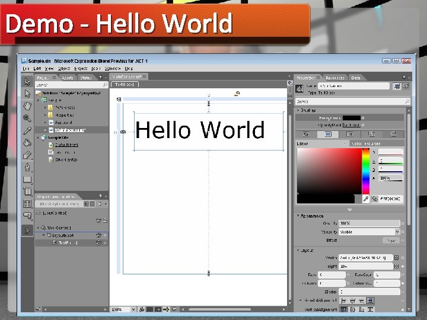Screen dimensions: 427x320
Task: Click the color eyedropper beside hue strip
Action: [x=366, y=199]
